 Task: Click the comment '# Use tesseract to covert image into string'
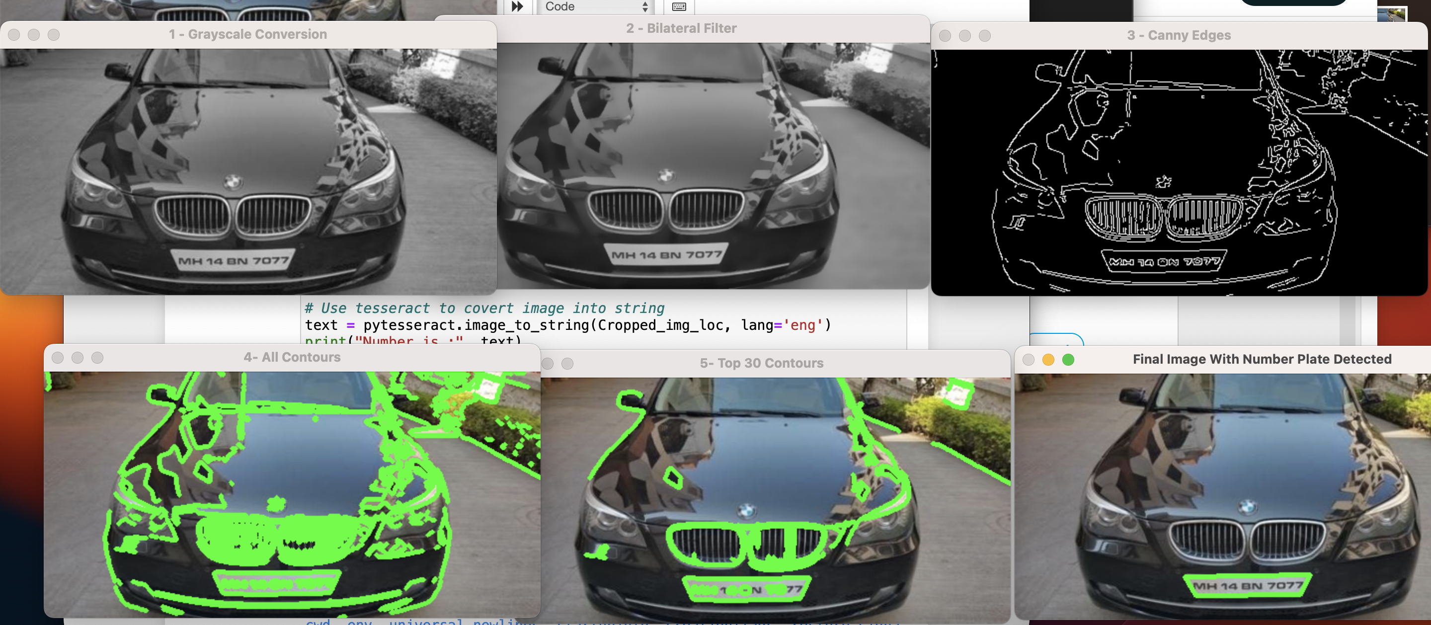484,309
